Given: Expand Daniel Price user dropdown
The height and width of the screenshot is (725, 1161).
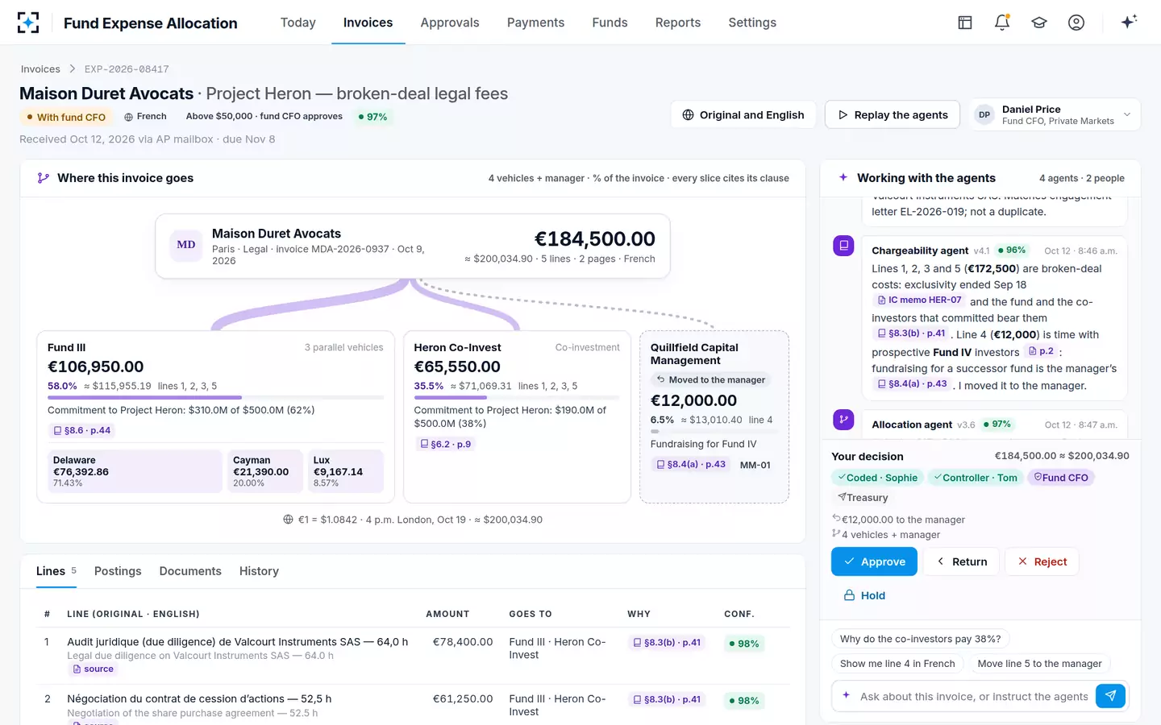Looking at the screenshot, I should pyautogui.click(x=1055, y=114).
